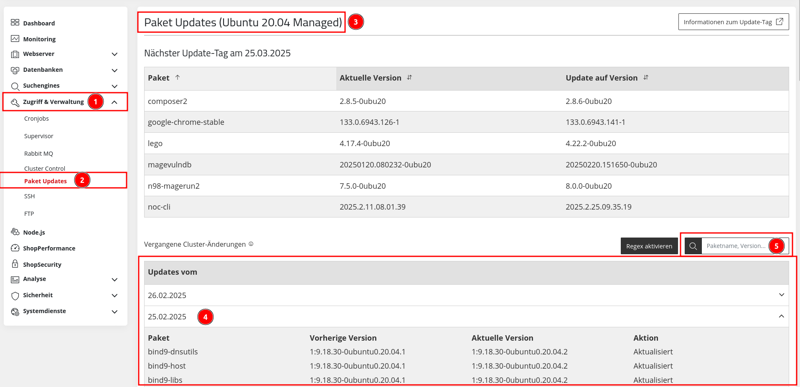Sort by Aktuelle Version column arrows
Image resolution: width=800 pixels, height=387 pixels.
[409, 77]
